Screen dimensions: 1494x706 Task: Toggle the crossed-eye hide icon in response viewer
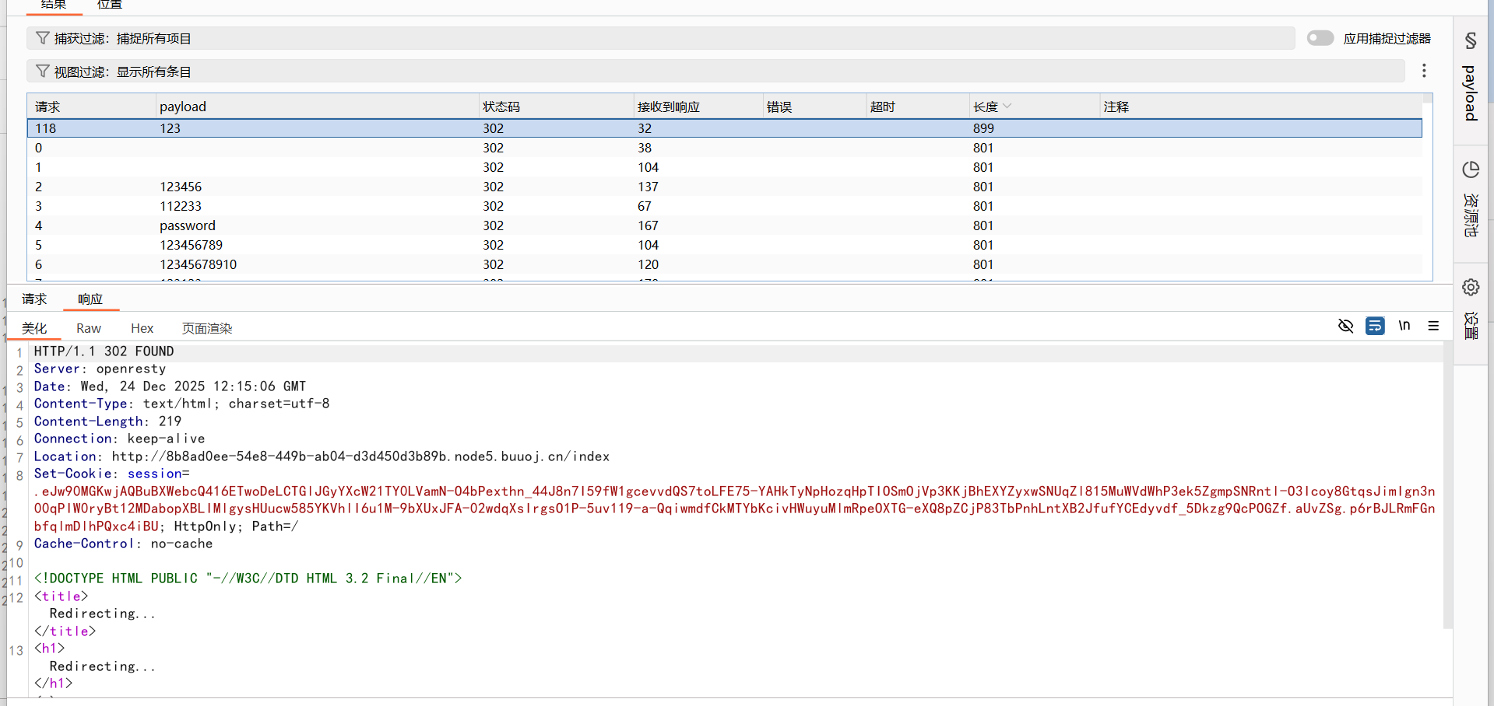coord(1345,326)
